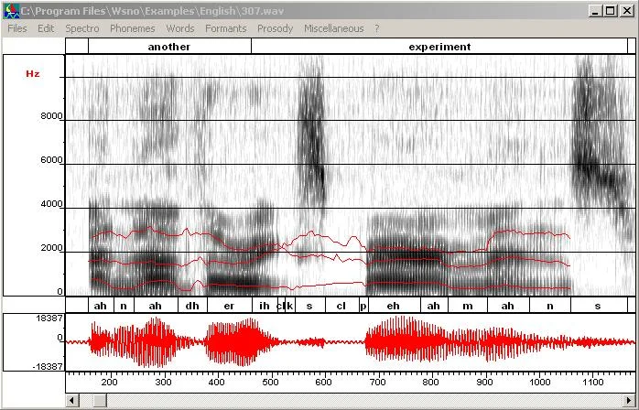Open the Miscellaneous menu

point(334,28)
